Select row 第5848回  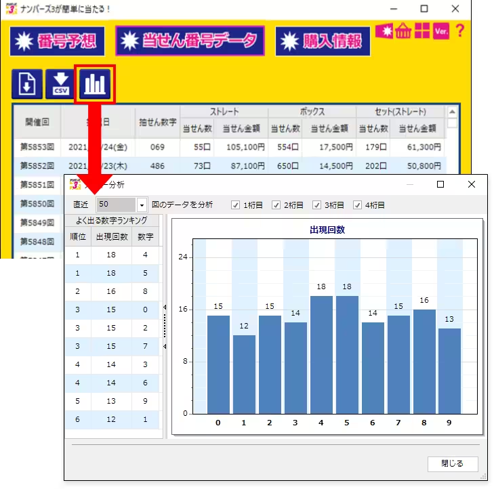point(37,241)
